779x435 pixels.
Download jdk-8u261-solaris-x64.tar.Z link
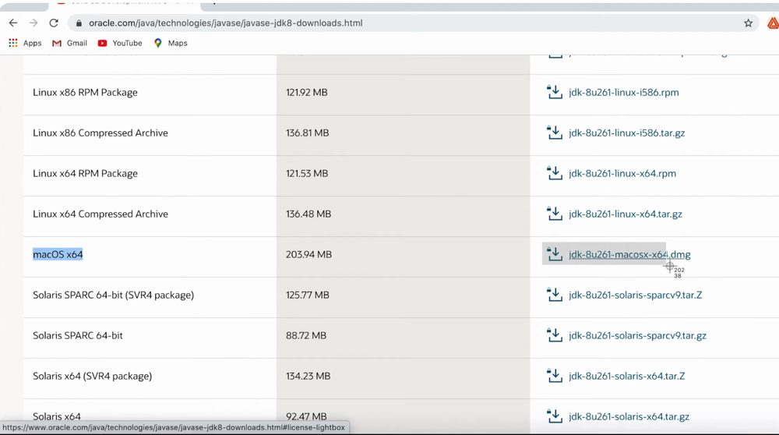(626, 377)
